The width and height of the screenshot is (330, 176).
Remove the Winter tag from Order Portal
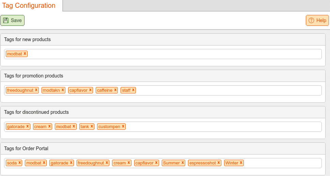tap(241, 162)
